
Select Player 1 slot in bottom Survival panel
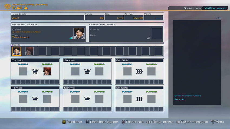[75, 99]
